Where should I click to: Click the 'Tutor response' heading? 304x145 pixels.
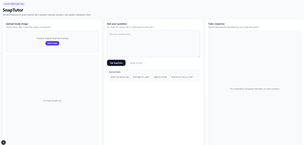tap(216, 24)
